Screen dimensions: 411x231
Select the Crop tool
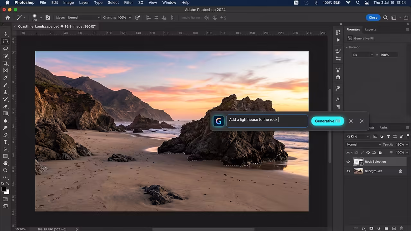(x=5, y=63)
